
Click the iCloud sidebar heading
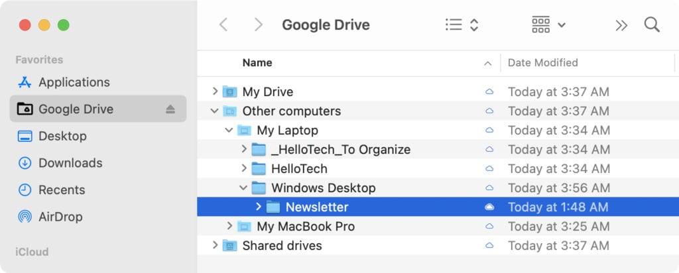point(32,252)
